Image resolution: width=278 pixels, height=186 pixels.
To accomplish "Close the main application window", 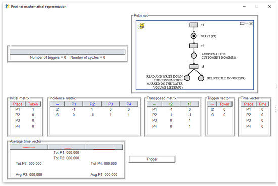I will (269, 7).
